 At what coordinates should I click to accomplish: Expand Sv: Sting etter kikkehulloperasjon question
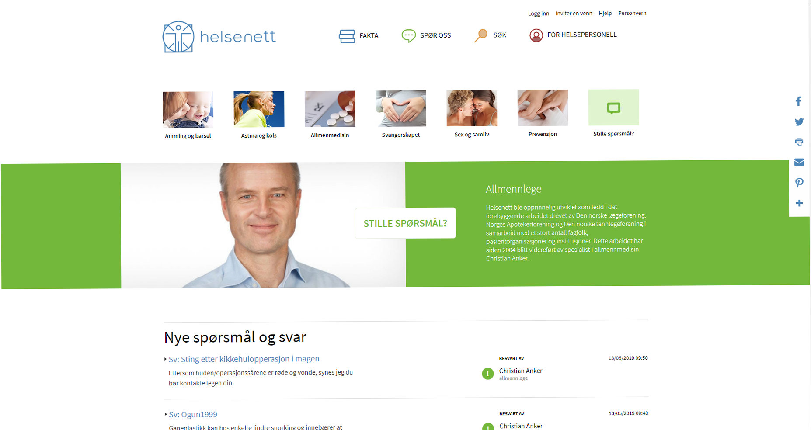pos(244,359)
